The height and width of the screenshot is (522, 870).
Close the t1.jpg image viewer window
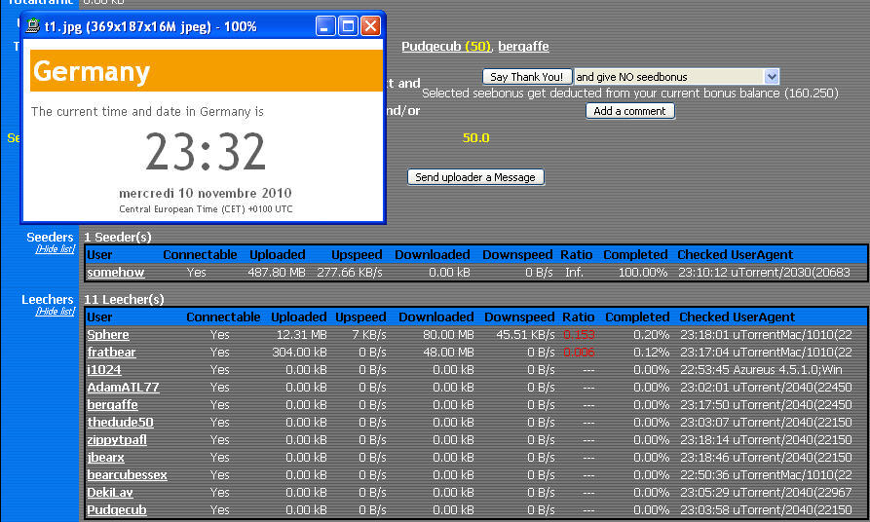coord(370,26)
